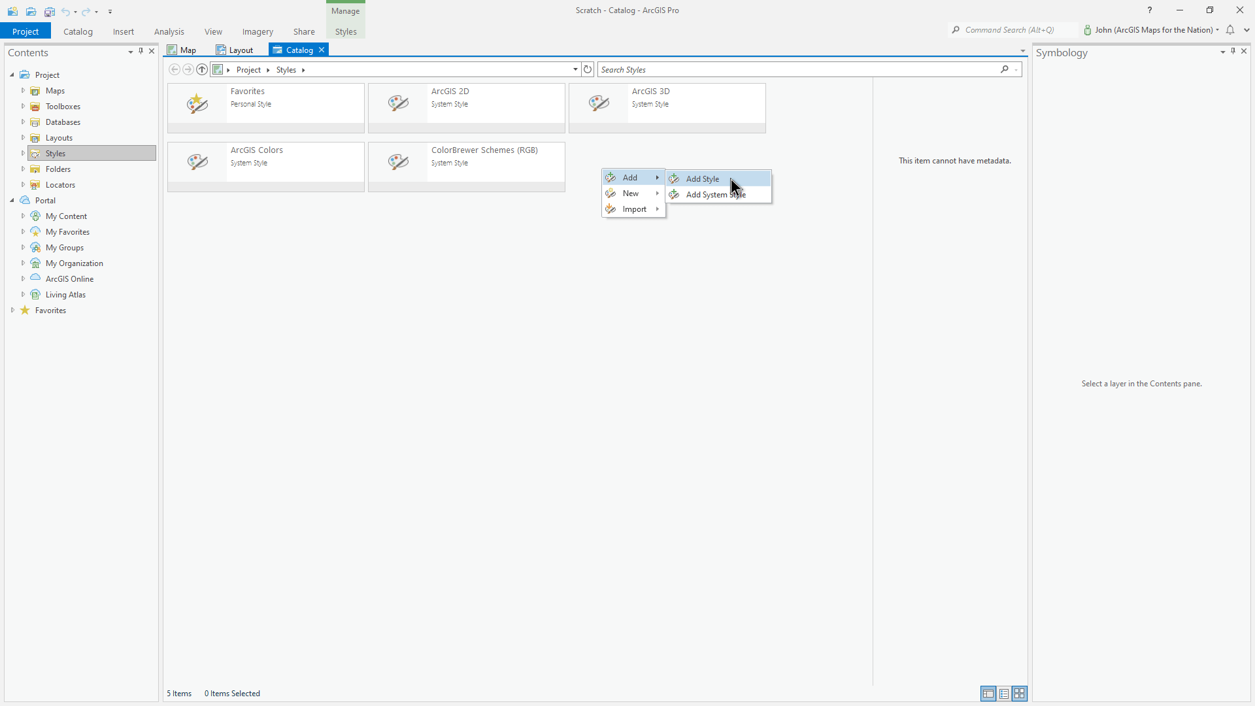Click the notifications bell icon
The width and height of the screenshot is (1255, 706).
pos(1230,30)
